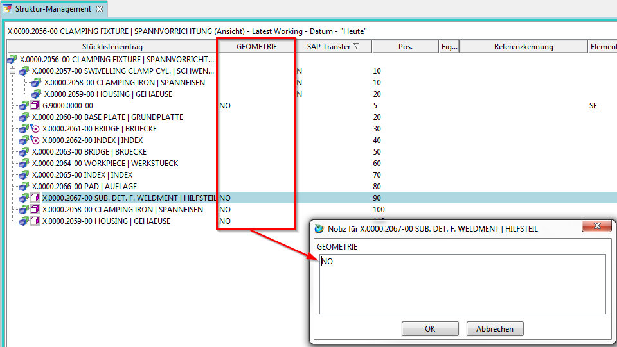Click the target icon beside X.0000.2062-00 INDEX
Screen dimensions: 617x347
(35, 140)
